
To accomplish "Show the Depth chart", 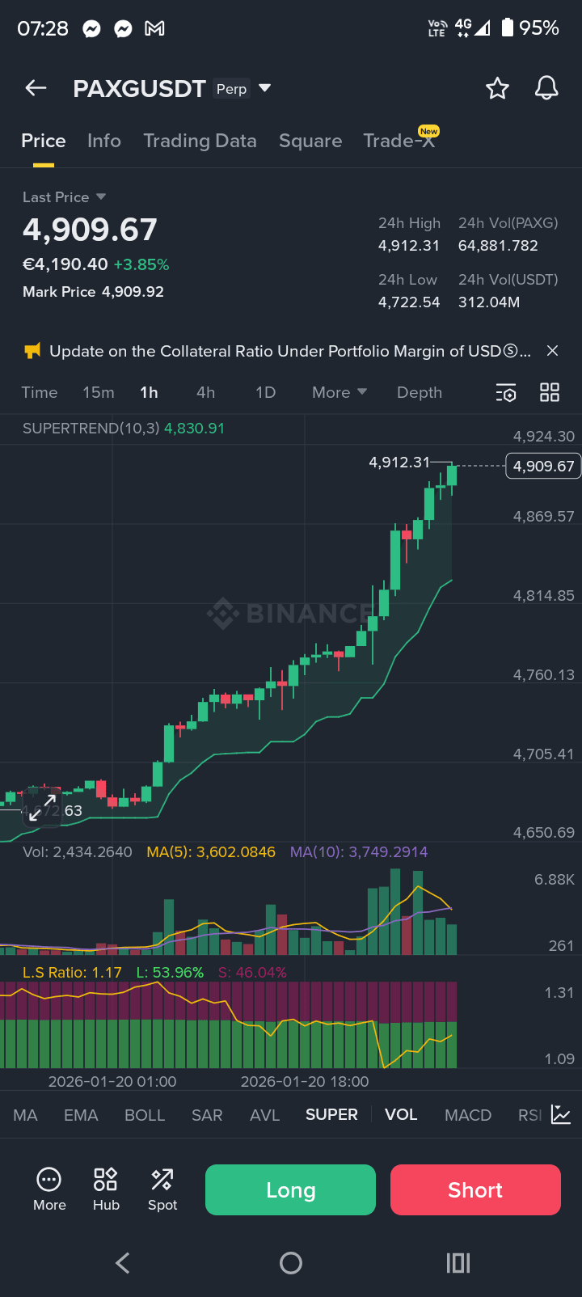I will tap(420, 392).
